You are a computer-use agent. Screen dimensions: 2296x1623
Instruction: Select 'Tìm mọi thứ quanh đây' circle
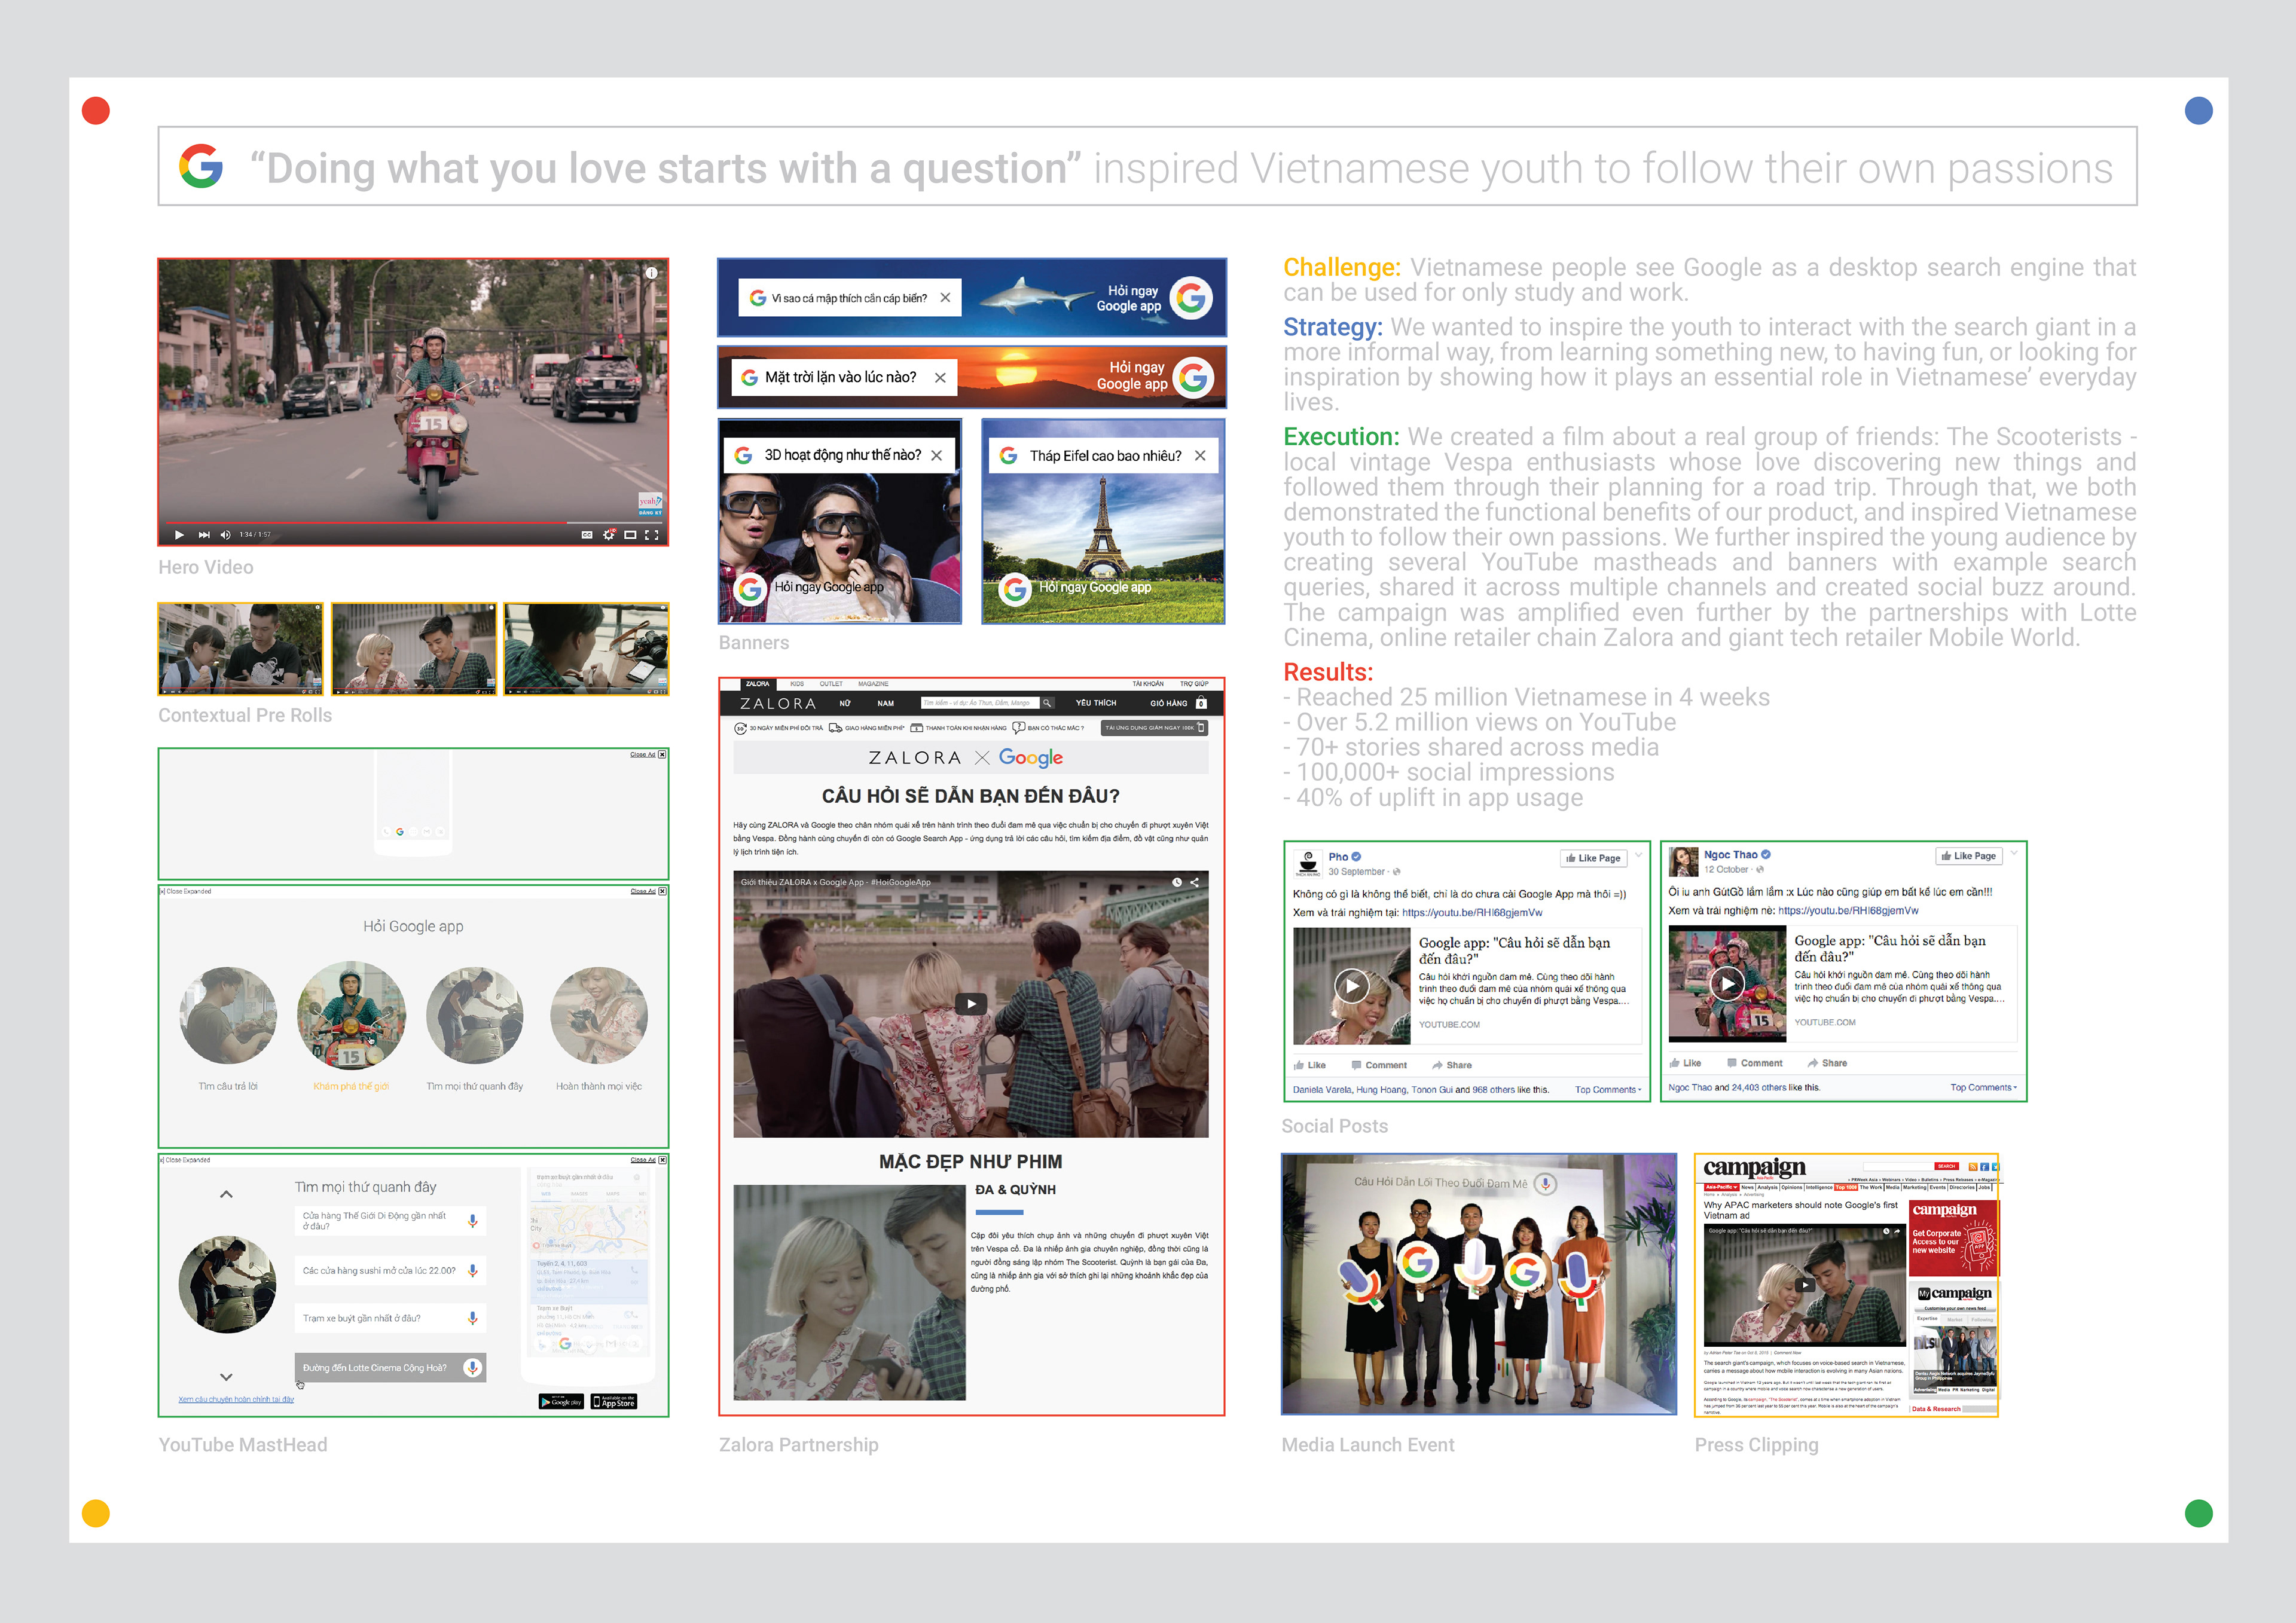[474, 1015]
